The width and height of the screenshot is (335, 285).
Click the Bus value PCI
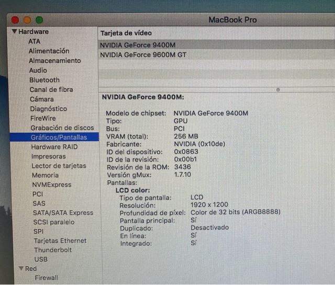(179, 129)
